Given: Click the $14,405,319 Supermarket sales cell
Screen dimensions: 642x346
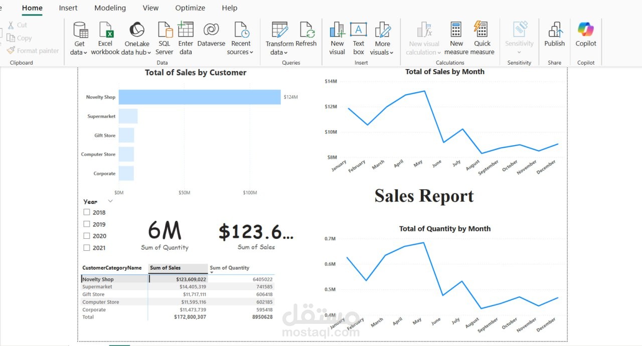Looking at the screenshot, I should 193,287.
